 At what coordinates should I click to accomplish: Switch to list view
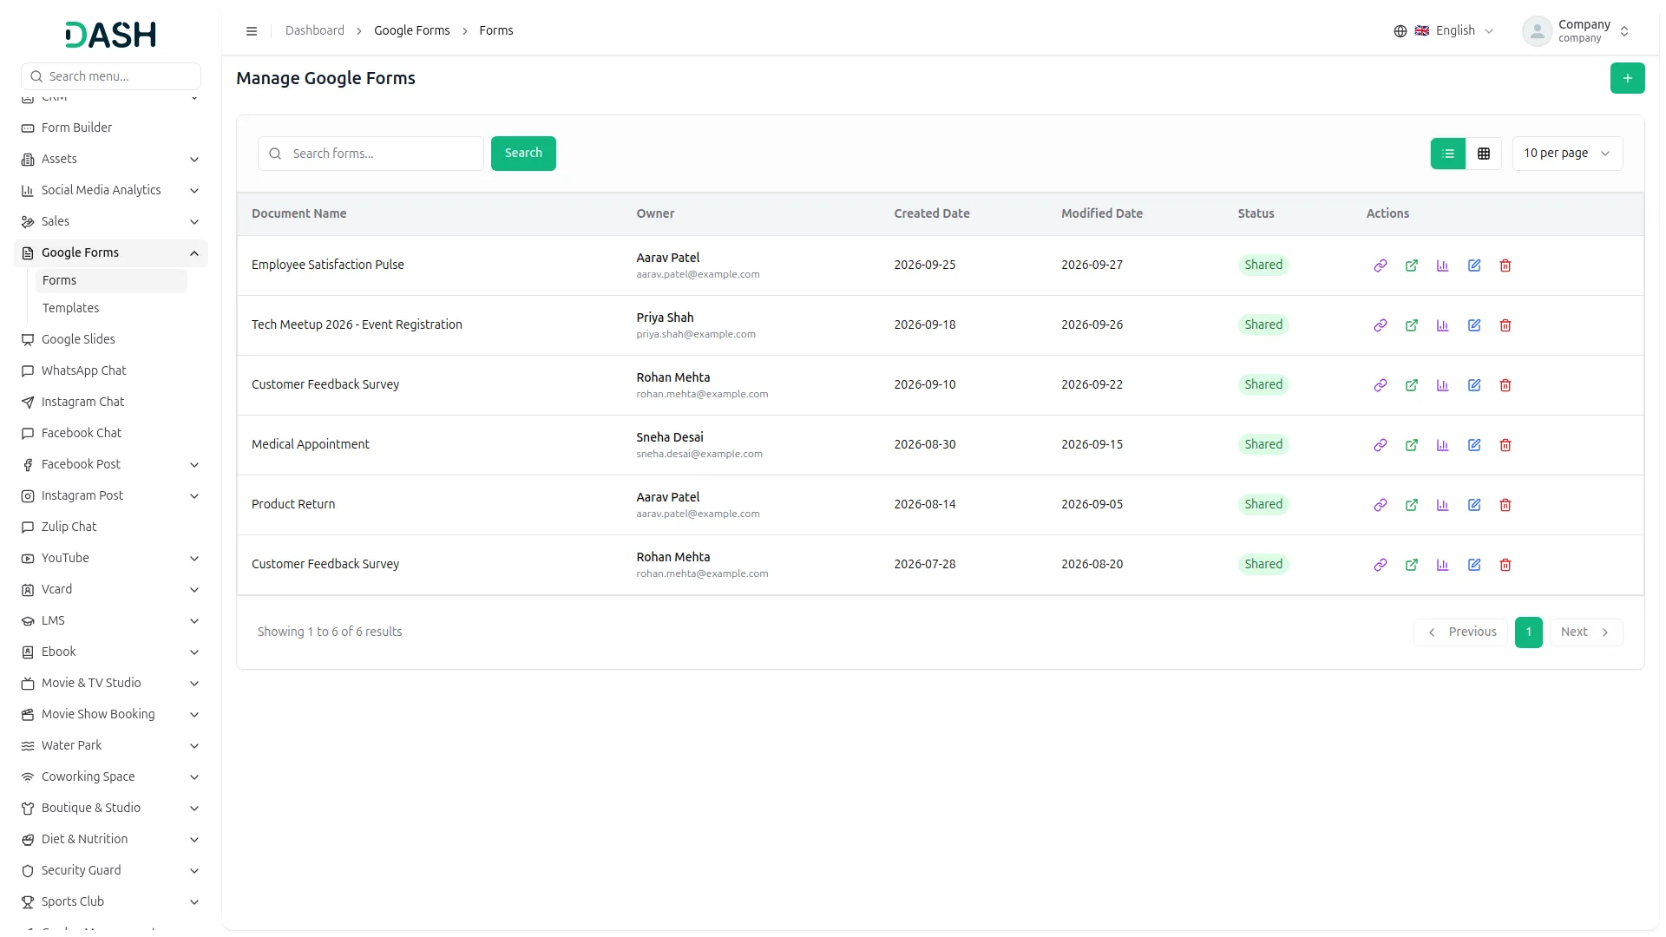[1447, 154]
